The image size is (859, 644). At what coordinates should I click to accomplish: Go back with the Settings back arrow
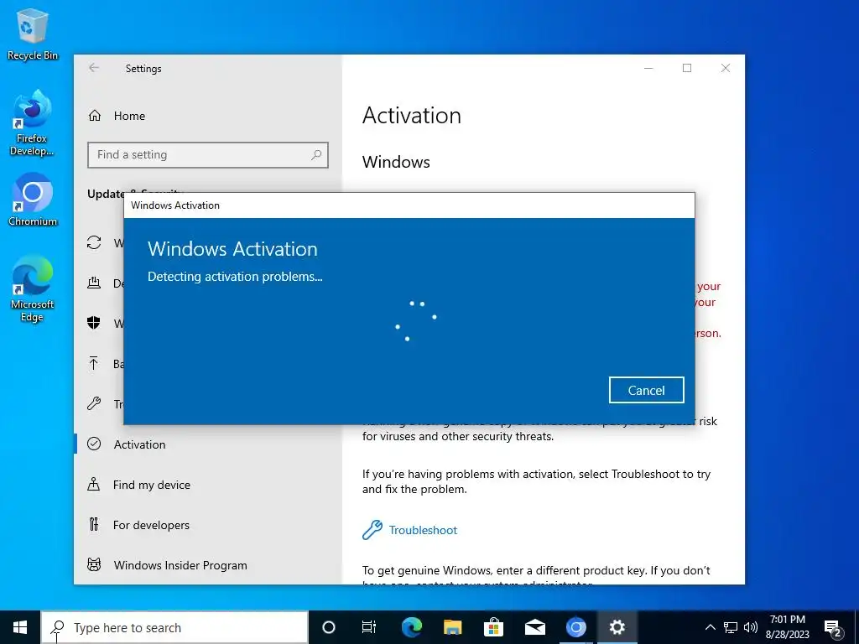pos(94,68)
